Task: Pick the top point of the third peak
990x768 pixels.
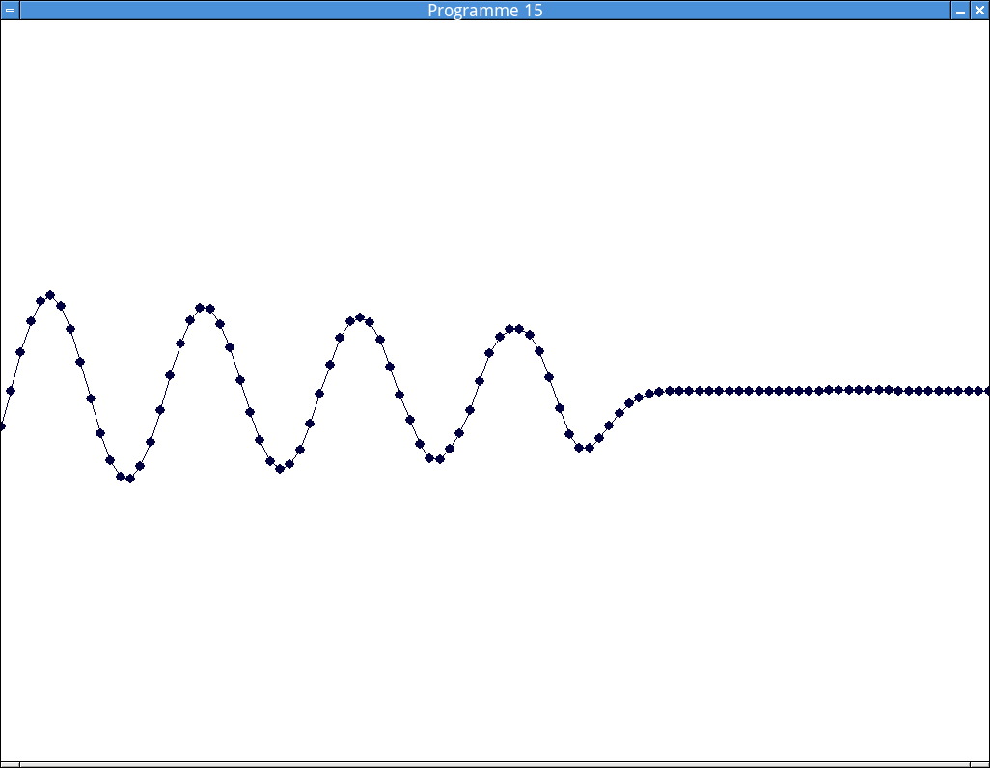Action: pyautogui.click(x=360, y=317)
